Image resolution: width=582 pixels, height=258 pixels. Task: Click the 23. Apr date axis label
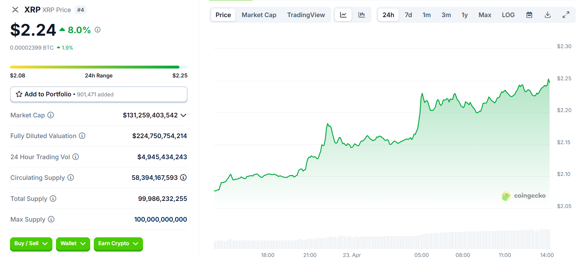[352, 255]
